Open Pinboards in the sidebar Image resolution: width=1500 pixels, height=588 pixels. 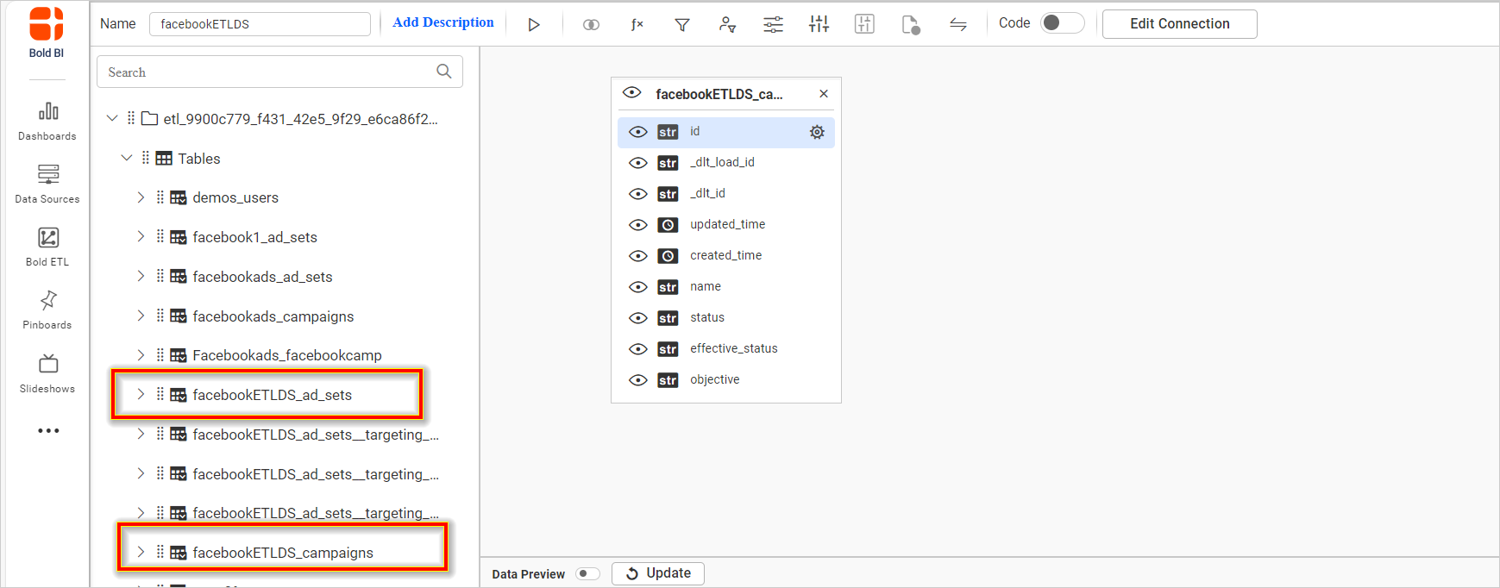[47, 310]
